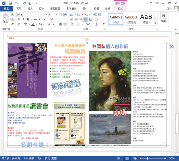Open Font dialog launcher in 字型 group

click(x=67, y=29)
